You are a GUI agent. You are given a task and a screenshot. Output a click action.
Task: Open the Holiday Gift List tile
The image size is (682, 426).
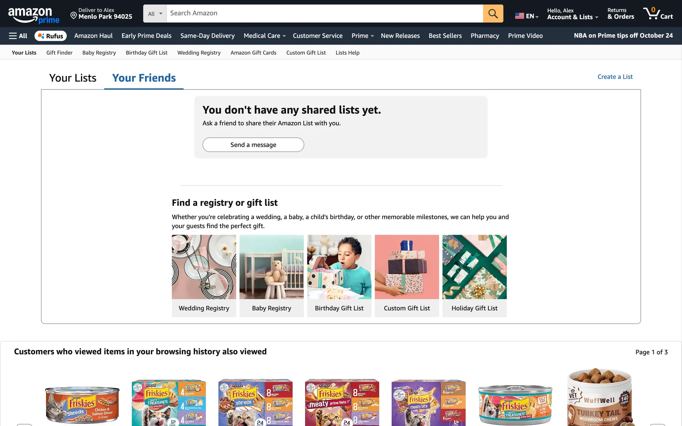(474, 267)
